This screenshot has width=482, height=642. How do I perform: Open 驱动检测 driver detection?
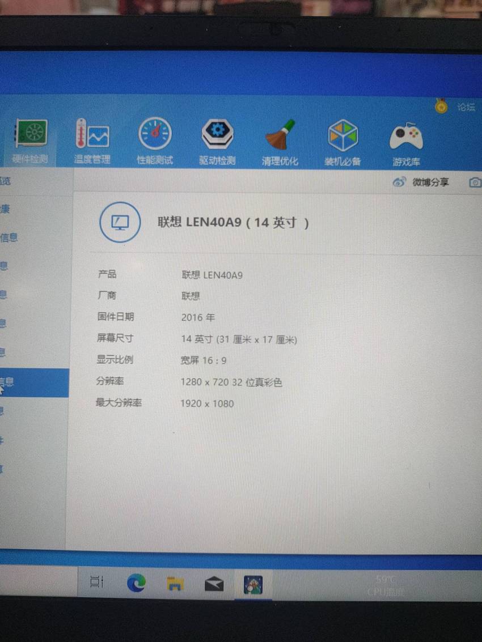click(217, 142)
